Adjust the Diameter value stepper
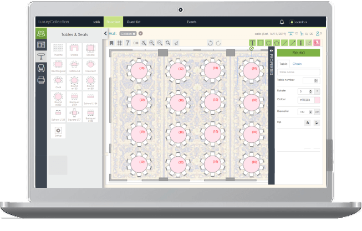The width and height of the screenshot is (362, 231). point(310,112)
